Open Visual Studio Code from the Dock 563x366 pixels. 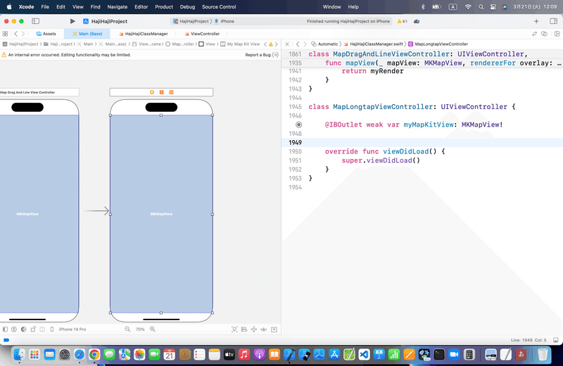coord(364,355)
